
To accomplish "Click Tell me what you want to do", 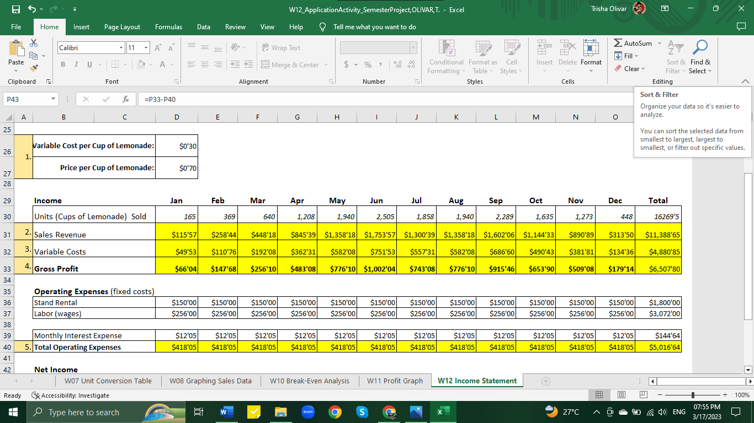I will pyautogui.click(x=375, y=27).
